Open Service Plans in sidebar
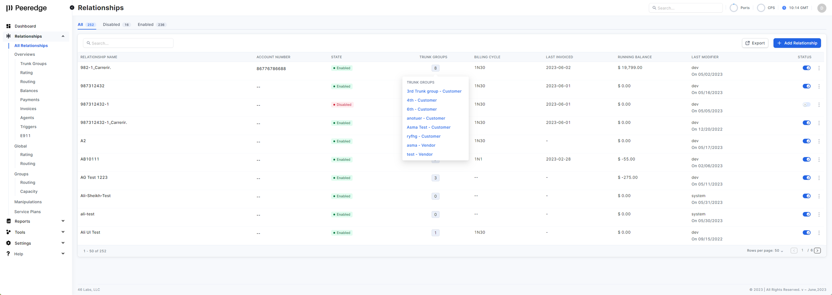Image resolution: width=832 pixels, height=295 pixels. [x=28, y=212]
